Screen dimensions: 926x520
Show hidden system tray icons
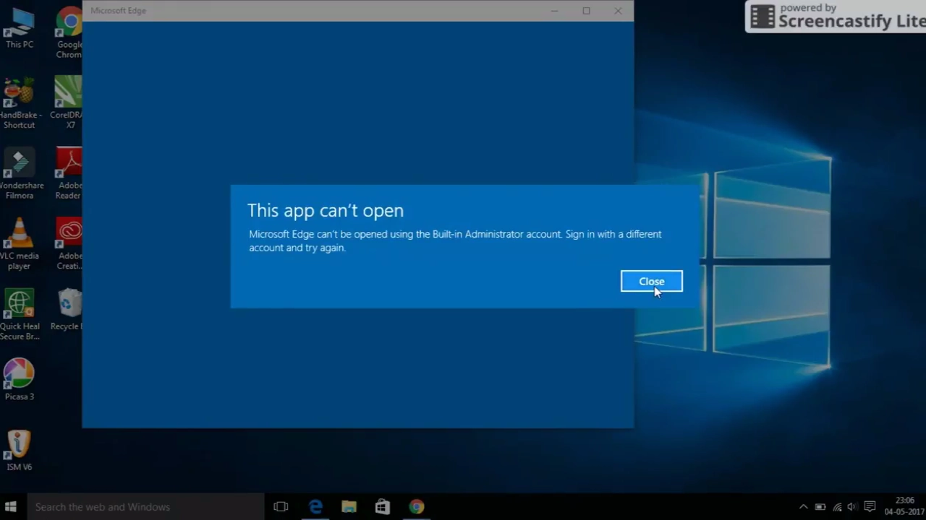[x=803, y=507]
